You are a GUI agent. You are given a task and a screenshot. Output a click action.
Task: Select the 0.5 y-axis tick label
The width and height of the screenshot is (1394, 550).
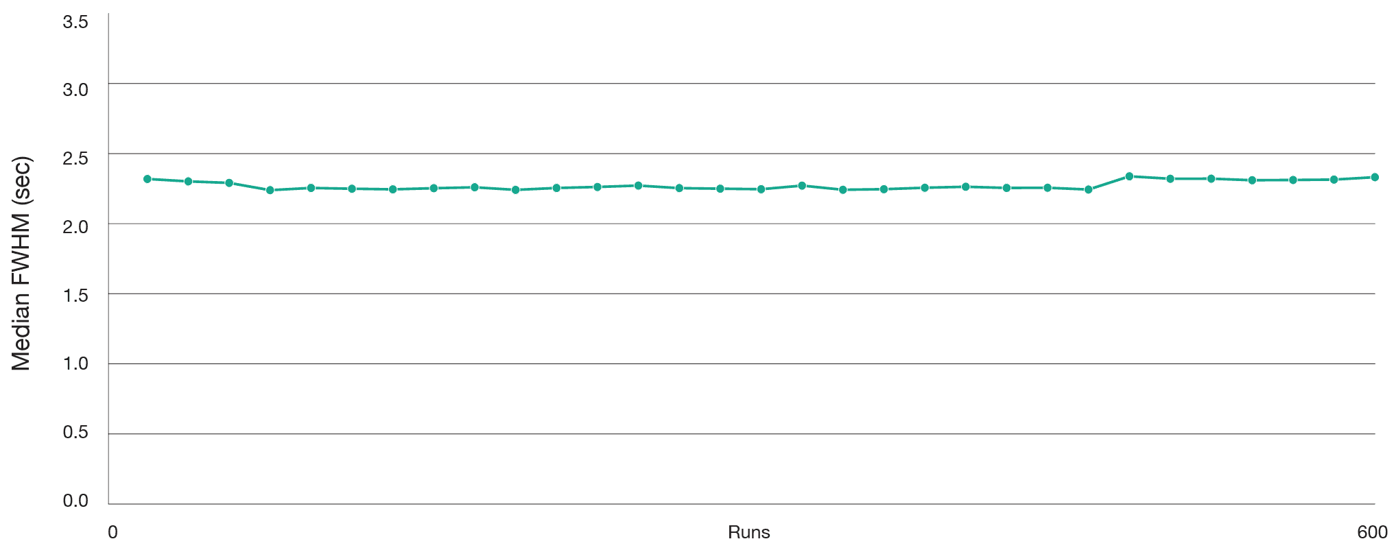click(x=75, y=432)
